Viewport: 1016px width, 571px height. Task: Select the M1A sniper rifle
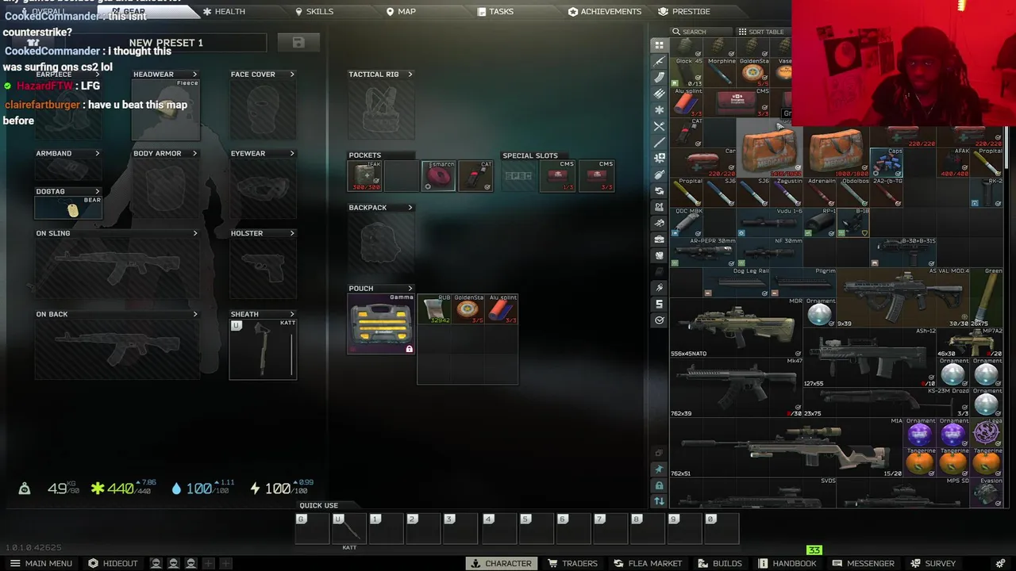click(x=787, y=447)
